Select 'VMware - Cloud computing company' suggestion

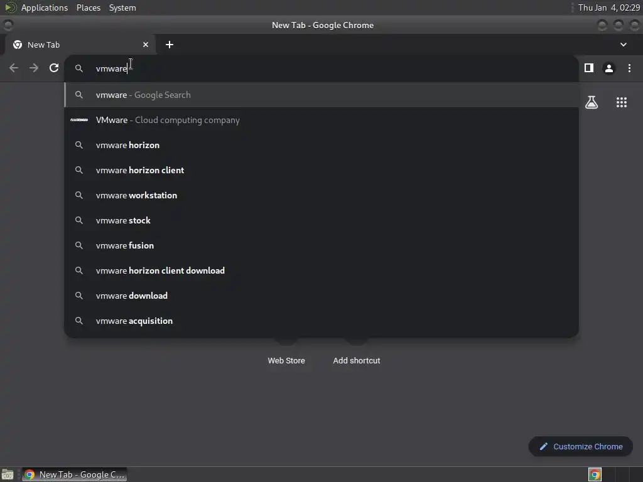[x=321, y=120]
